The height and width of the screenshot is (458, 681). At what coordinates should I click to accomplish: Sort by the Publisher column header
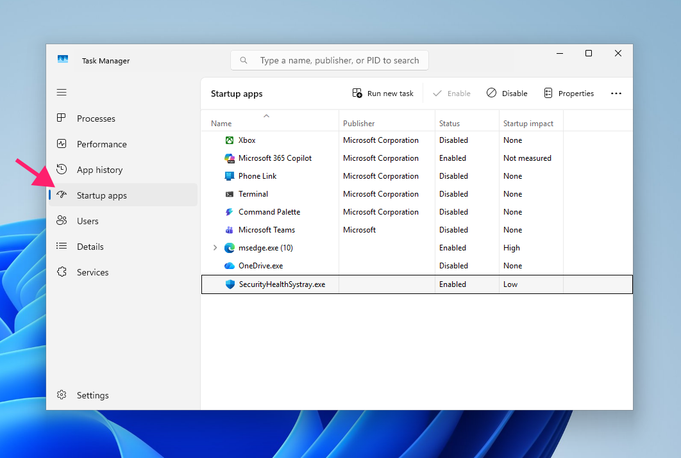click(x=387, y=120)
